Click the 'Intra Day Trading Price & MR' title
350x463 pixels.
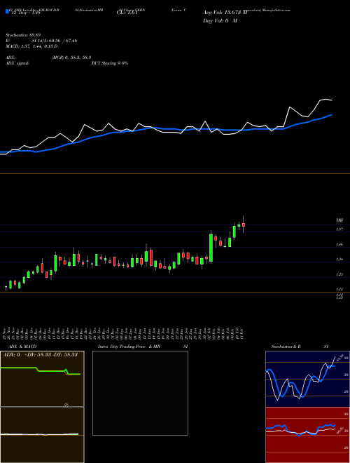(x=129, y=347)
